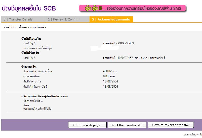
Task: Click the จำนวนเงิน section heading
Action: click(x=29, y=67)
